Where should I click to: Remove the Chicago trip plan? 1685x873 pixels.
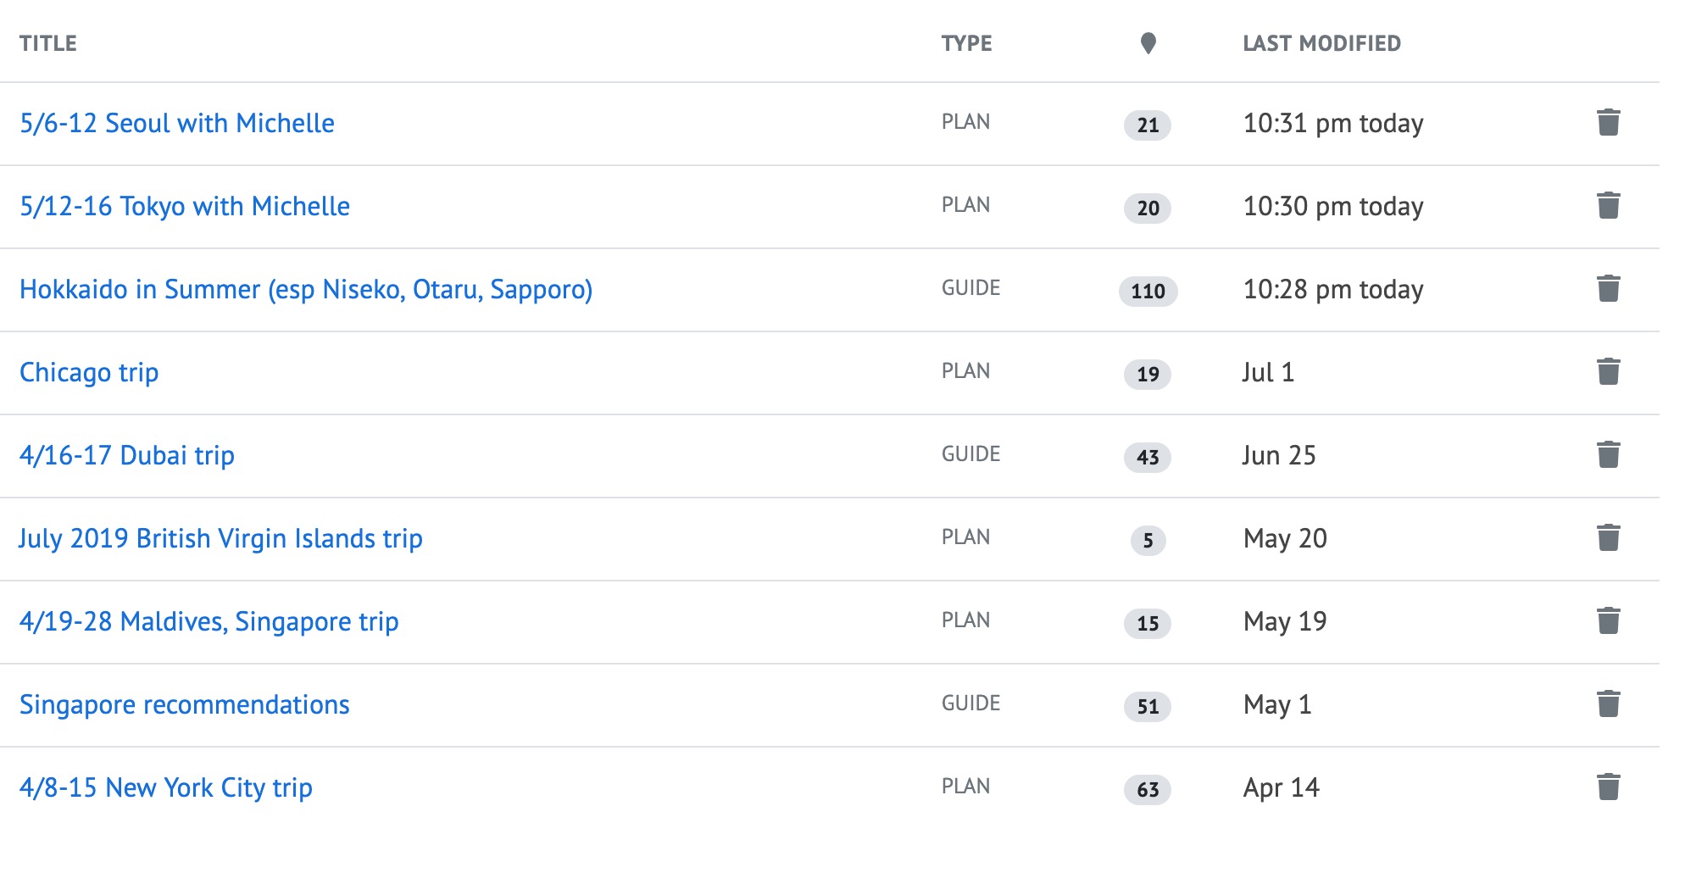coord(1608,372)
